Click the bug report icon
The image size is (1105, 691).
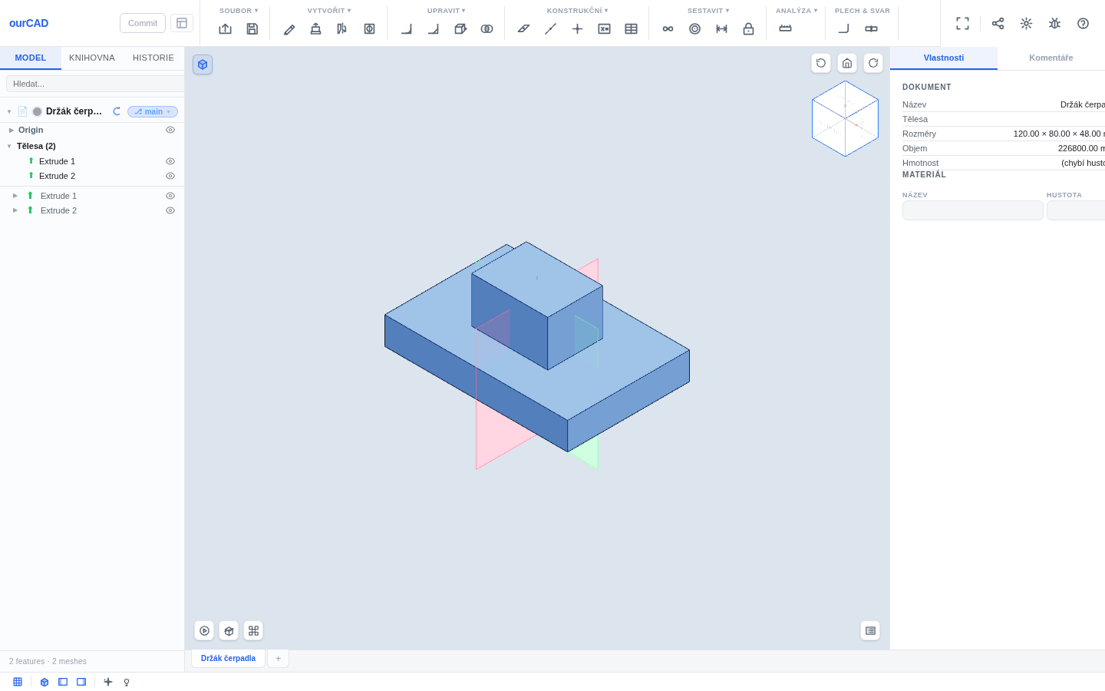click(x=1054, y=24)
